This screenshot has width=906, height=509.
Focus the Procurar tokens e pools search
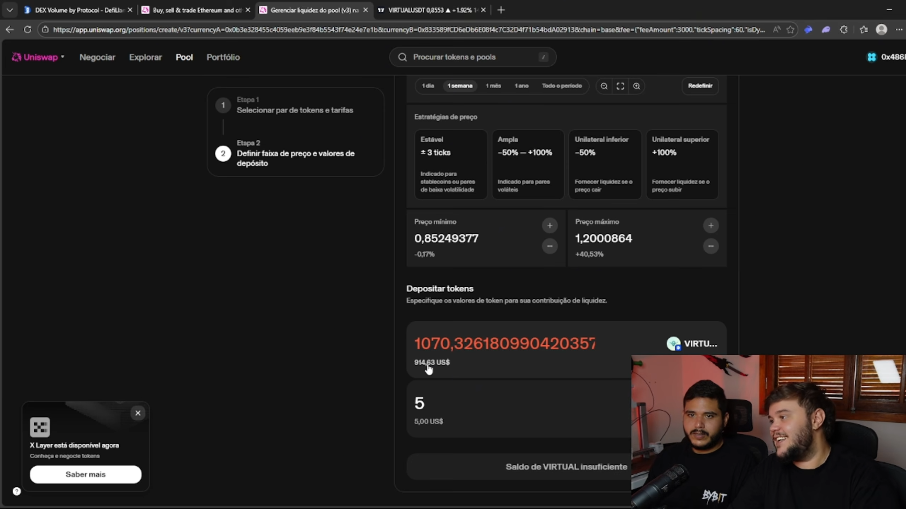(473, 57)
